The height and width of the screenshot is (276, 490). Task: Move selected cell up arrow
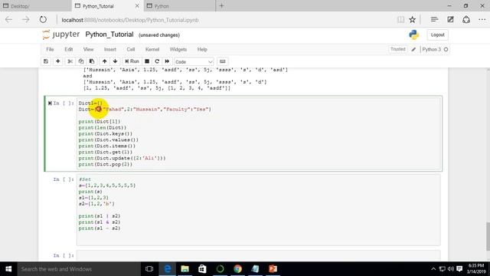pyautogui.click(x=104, y=61)
